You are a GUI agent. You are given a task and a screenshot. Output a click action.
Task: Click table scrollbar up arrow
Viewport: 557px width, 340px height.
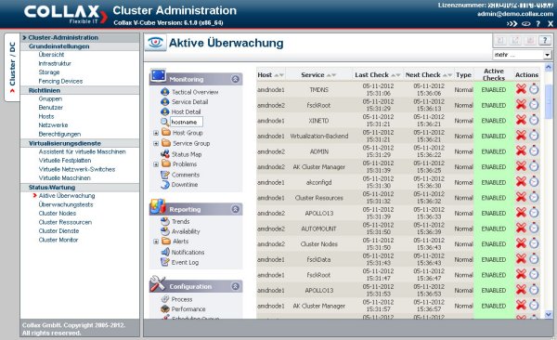[x=548, y=67]
